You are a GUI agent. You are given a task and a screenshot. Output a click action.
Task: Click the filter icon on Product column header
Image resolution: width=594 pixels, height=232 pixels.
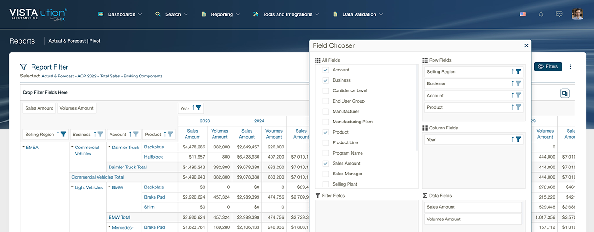pyautogui.click(x=170, y=135)
